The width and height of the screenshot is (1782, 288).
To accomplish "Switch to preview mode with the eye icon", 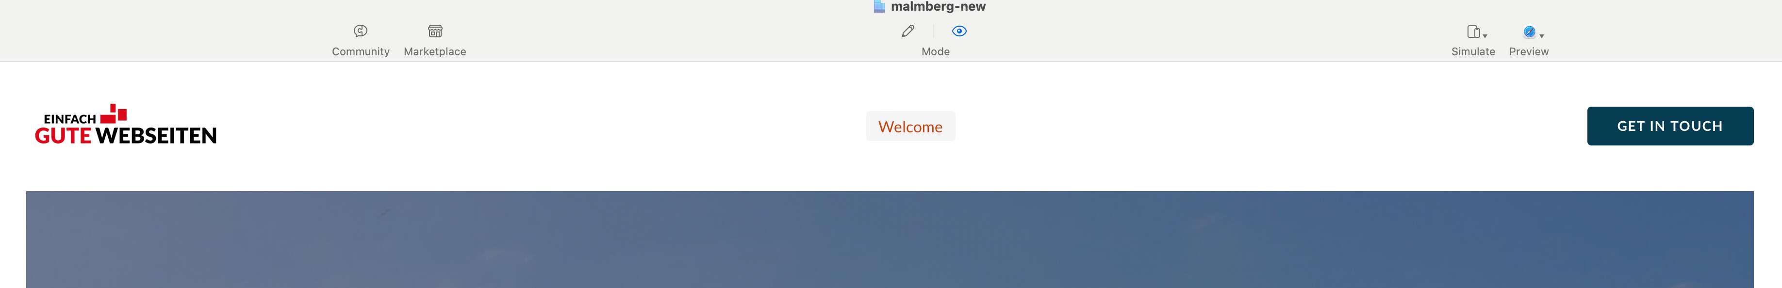I will point(959,31).
